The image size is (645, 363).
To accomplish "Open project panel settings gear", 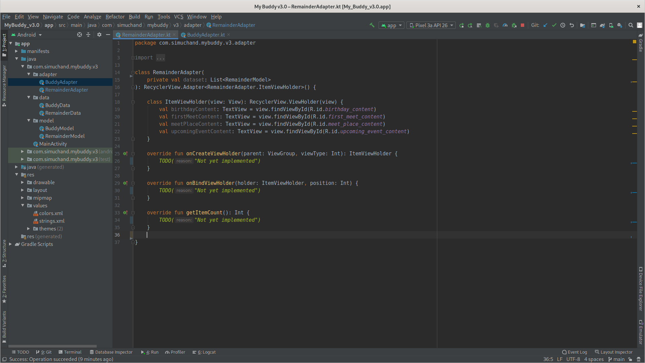I will pos(99,35).
